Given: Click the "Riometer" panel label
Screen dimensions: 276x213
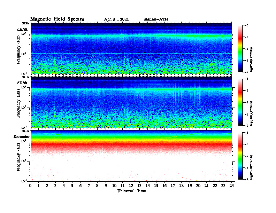Looking at the screenshot, I should [22, 136].
